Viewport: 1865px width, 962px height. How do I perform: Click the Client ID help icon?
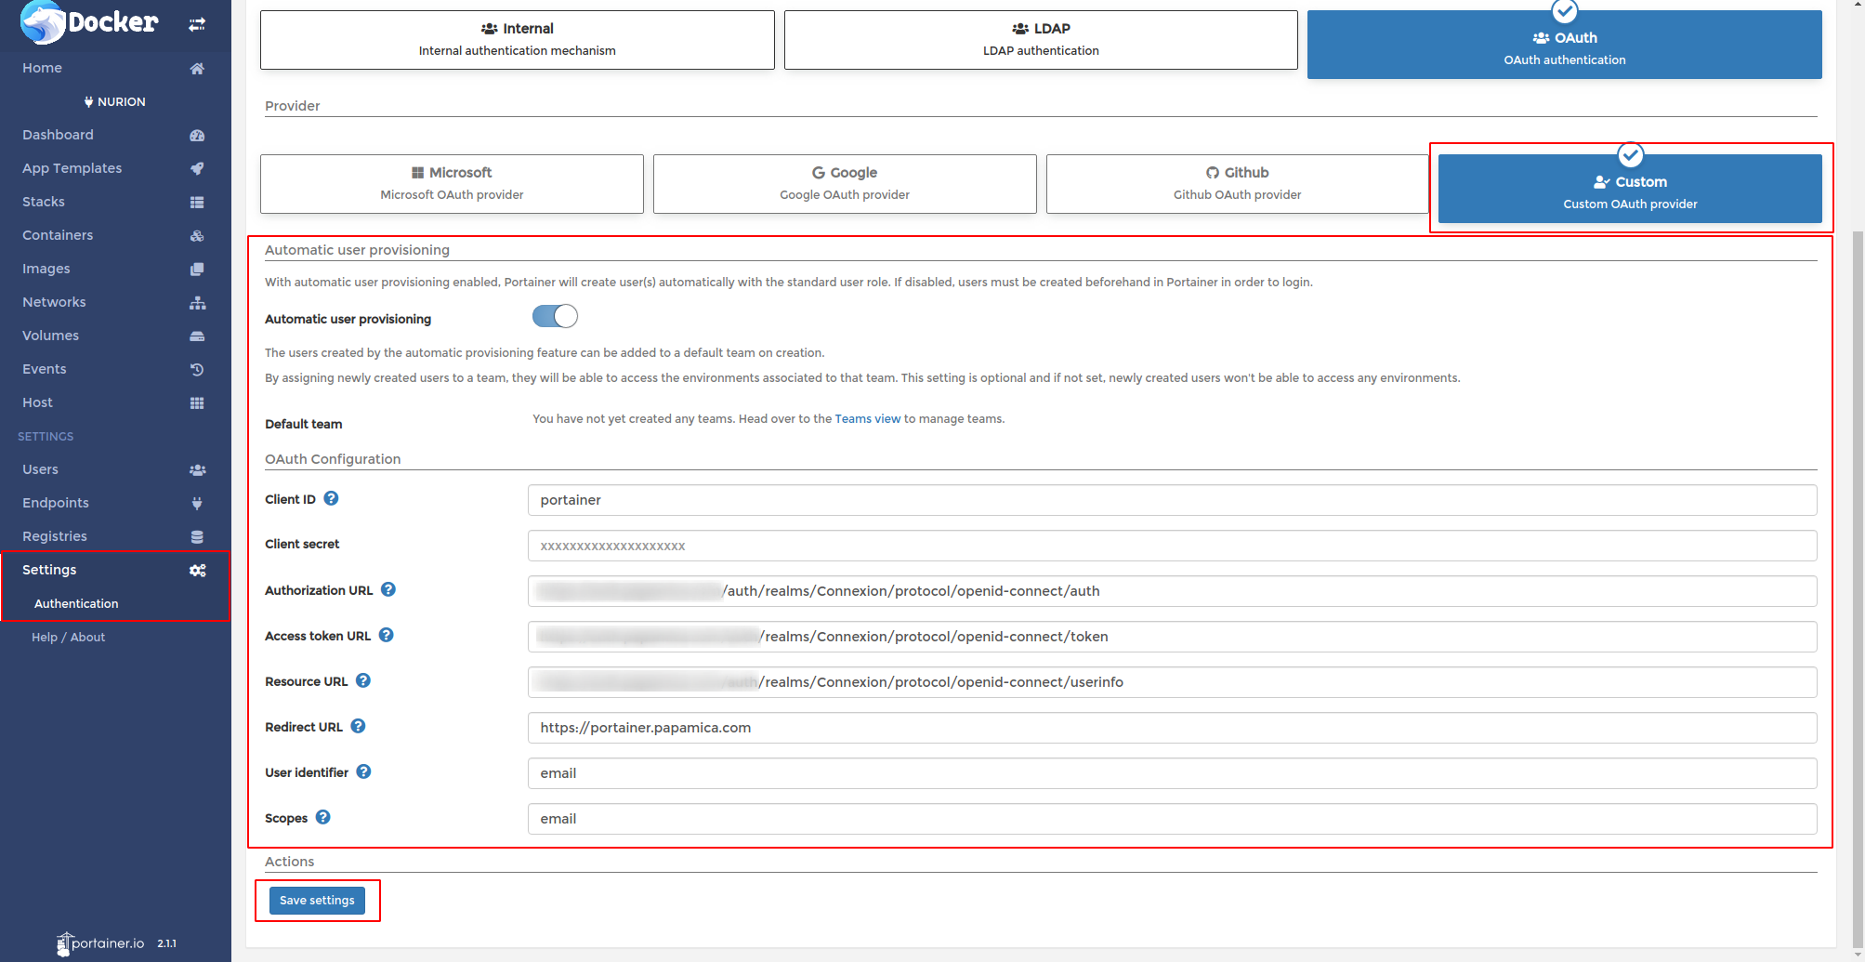[331, 499]
